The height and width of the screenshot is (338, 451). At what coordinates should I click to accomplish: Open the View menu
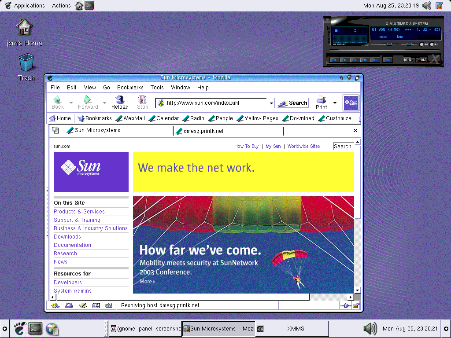90,88
